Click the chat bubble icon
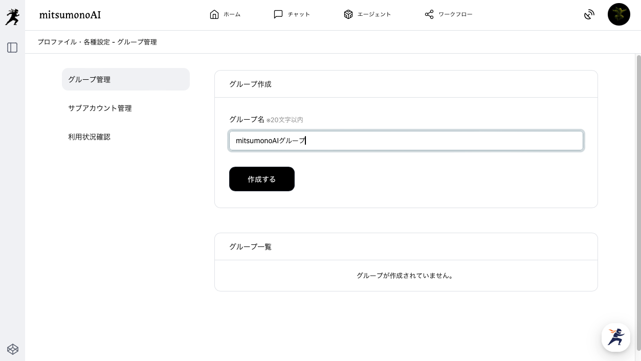The image size is (641, 361). coord(278,14)
